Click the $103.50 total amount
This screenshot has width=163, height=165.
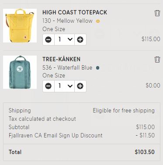[x=145, y=152]
